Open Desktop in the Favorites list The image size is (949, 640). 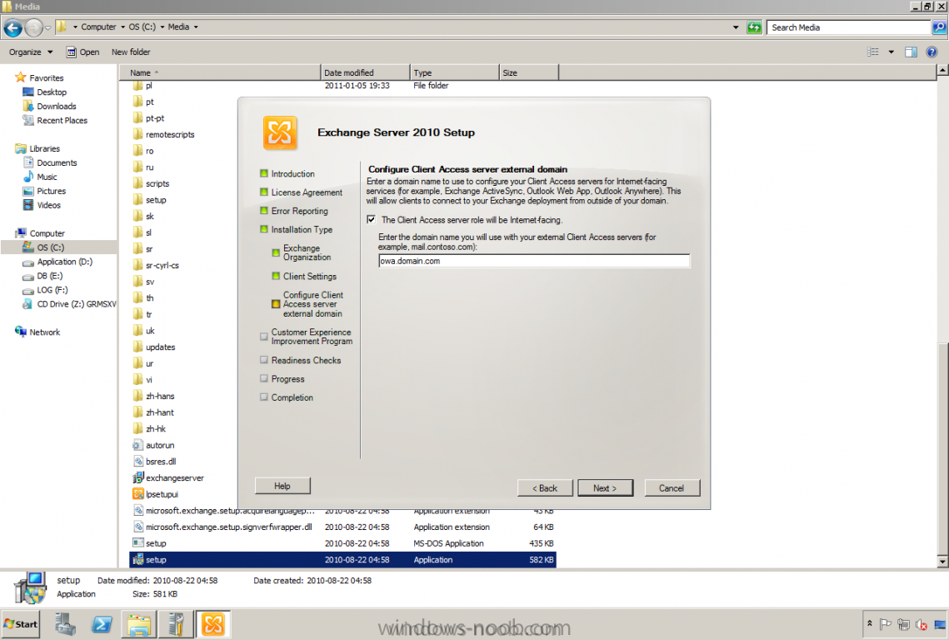click(44, 92)
